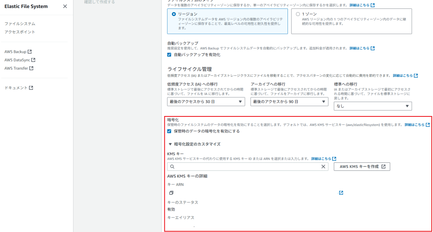This screenshot has height=232, width=433.
Task: Open 低頻度アクセス (IA) への移行 dropdown
Action: (206, 102)
